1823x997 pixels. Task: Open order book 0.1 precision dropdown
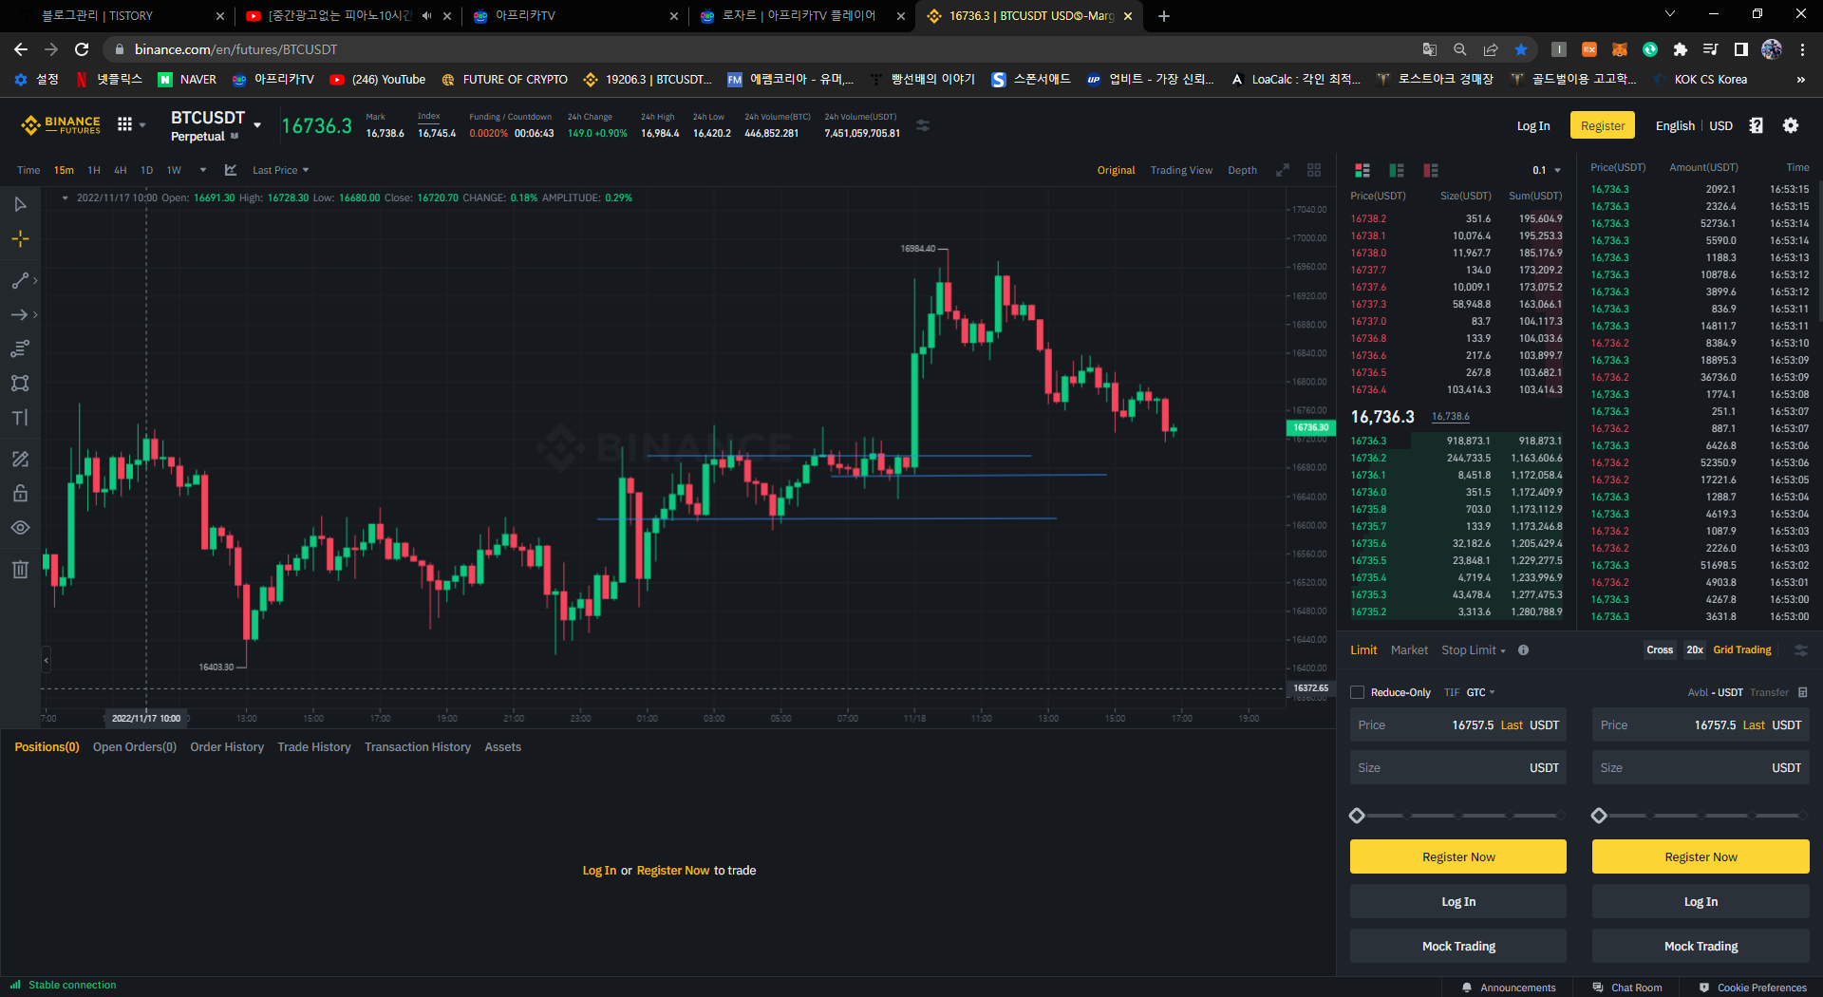click(1546, 170)
